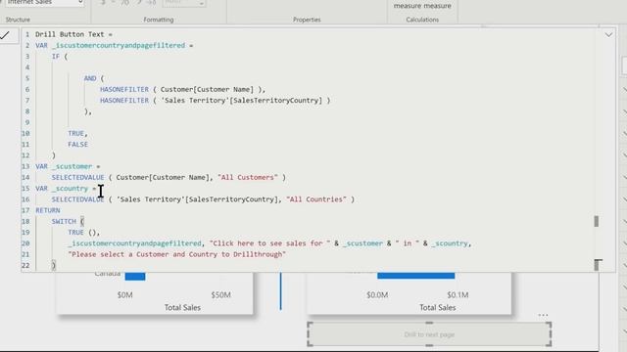This screenshot has width=627, height=352.
Task: Click the Calculations ribbon group label
Action: tap(422, 20)
